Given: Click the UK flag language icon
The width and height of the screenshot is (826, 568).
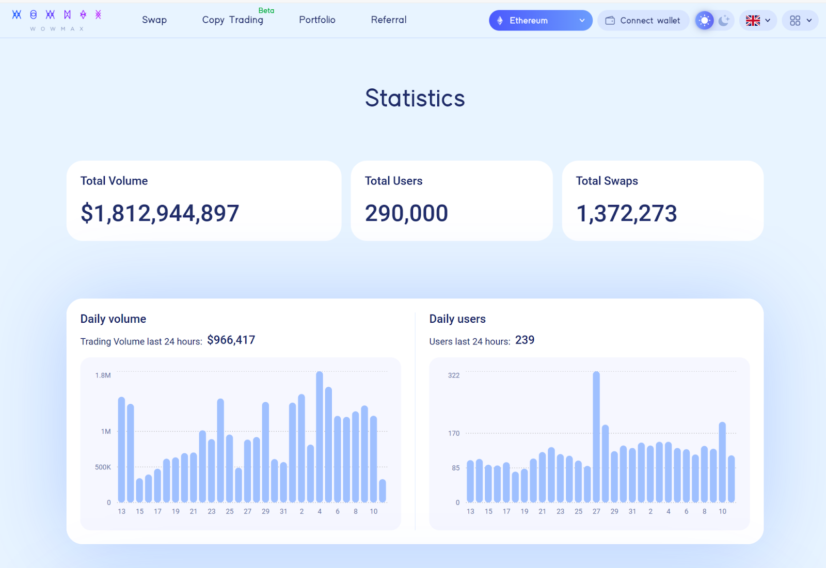Looking at the screenshot, I should 753,21.
